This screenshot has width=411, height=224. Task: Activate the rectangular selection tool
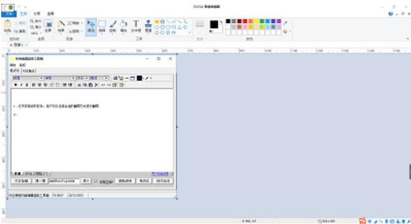[x=102, y=26]
